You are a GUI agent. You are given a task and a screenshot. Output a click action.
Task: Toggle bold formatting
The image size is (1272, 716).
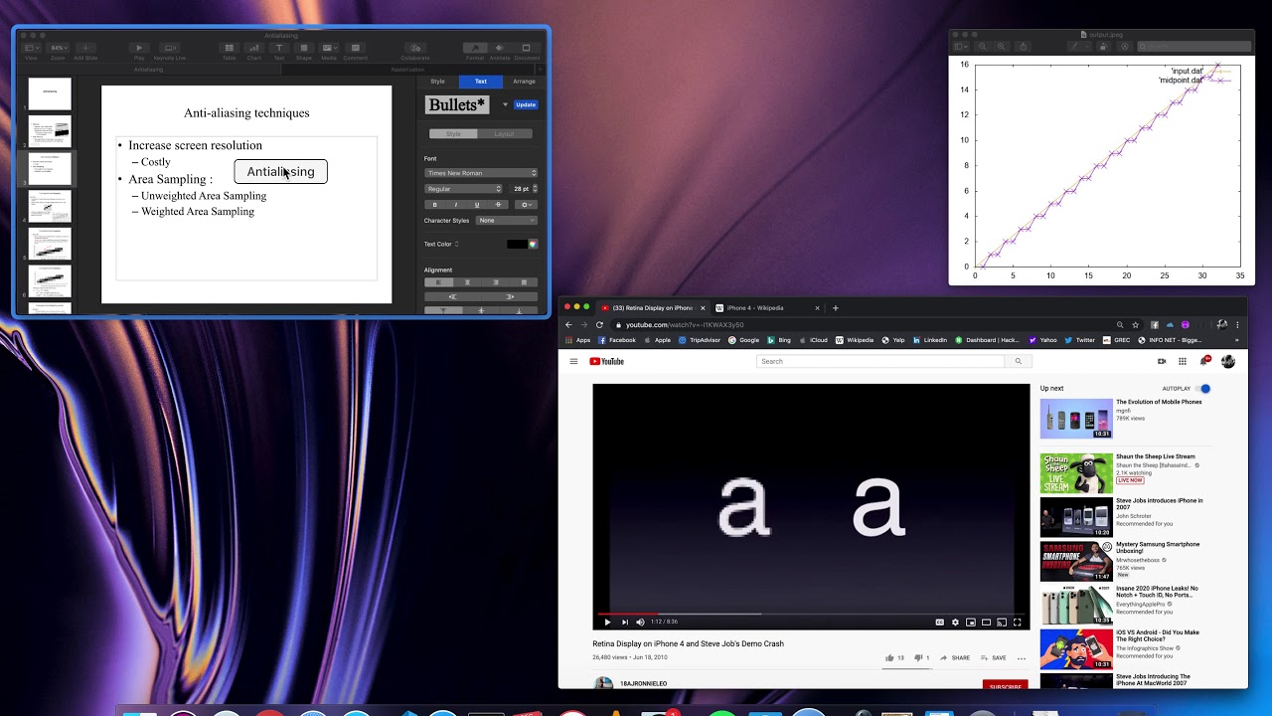coord(434,205)
